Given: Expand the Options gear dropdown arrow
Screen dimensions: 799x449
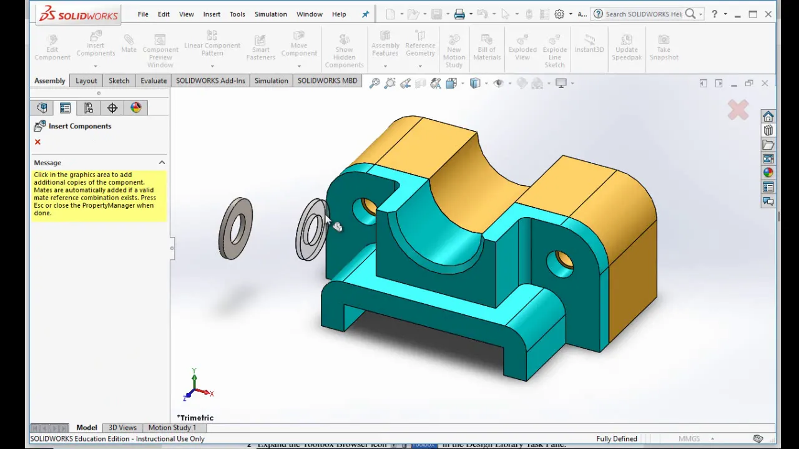Looking at the screenshot, I should 571,14.
